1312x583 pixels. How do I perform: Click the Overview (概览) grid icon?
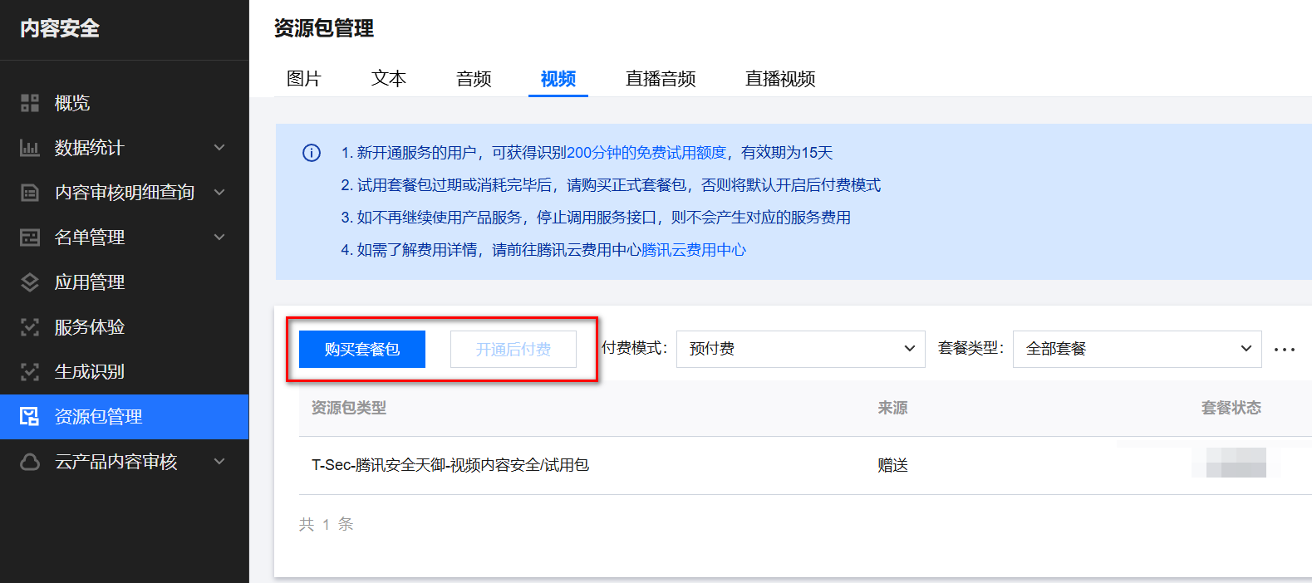click(x=30, y=103)
